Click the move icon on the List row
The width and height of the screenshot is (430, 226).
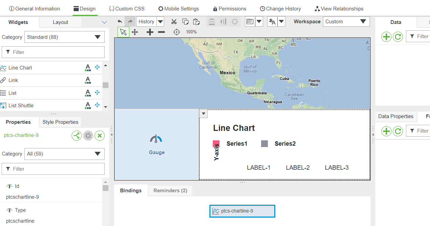[x=97, y=92]
